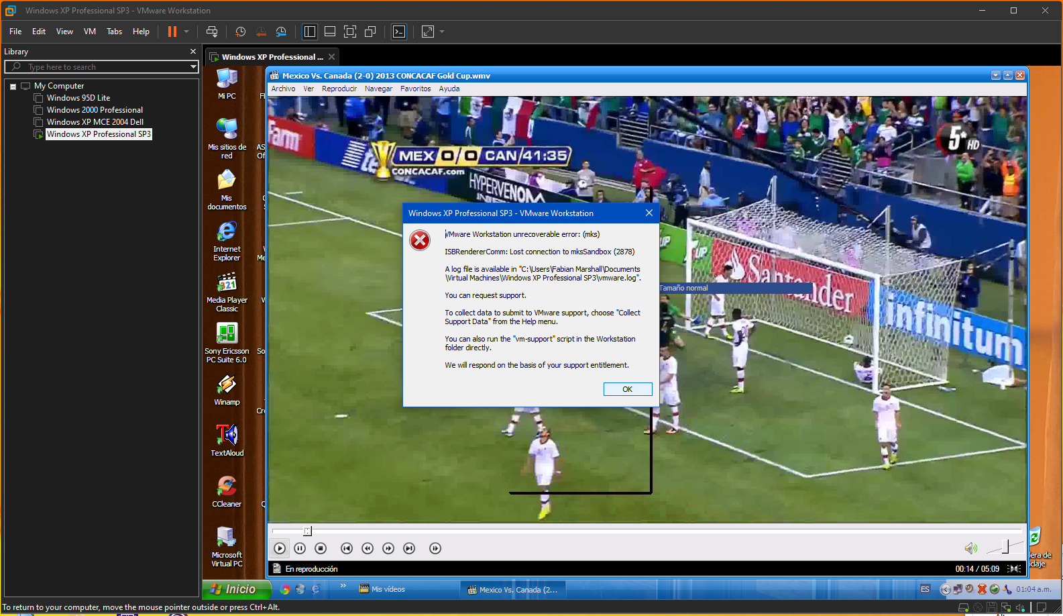This screenshot has width=1063, height=616.
Task: Click the player seek bar handle
Action: click(307, 531)
